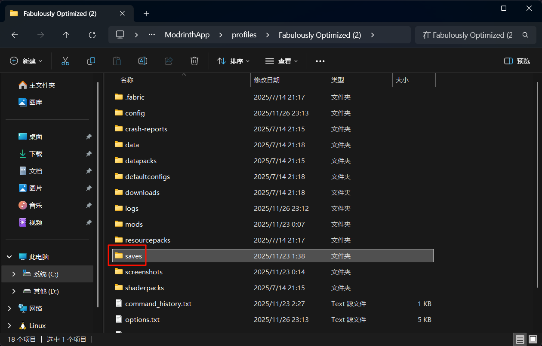Screen dimensions: 542x346
Task: Select the mods folder in file list
Action: tap(134, 224)
